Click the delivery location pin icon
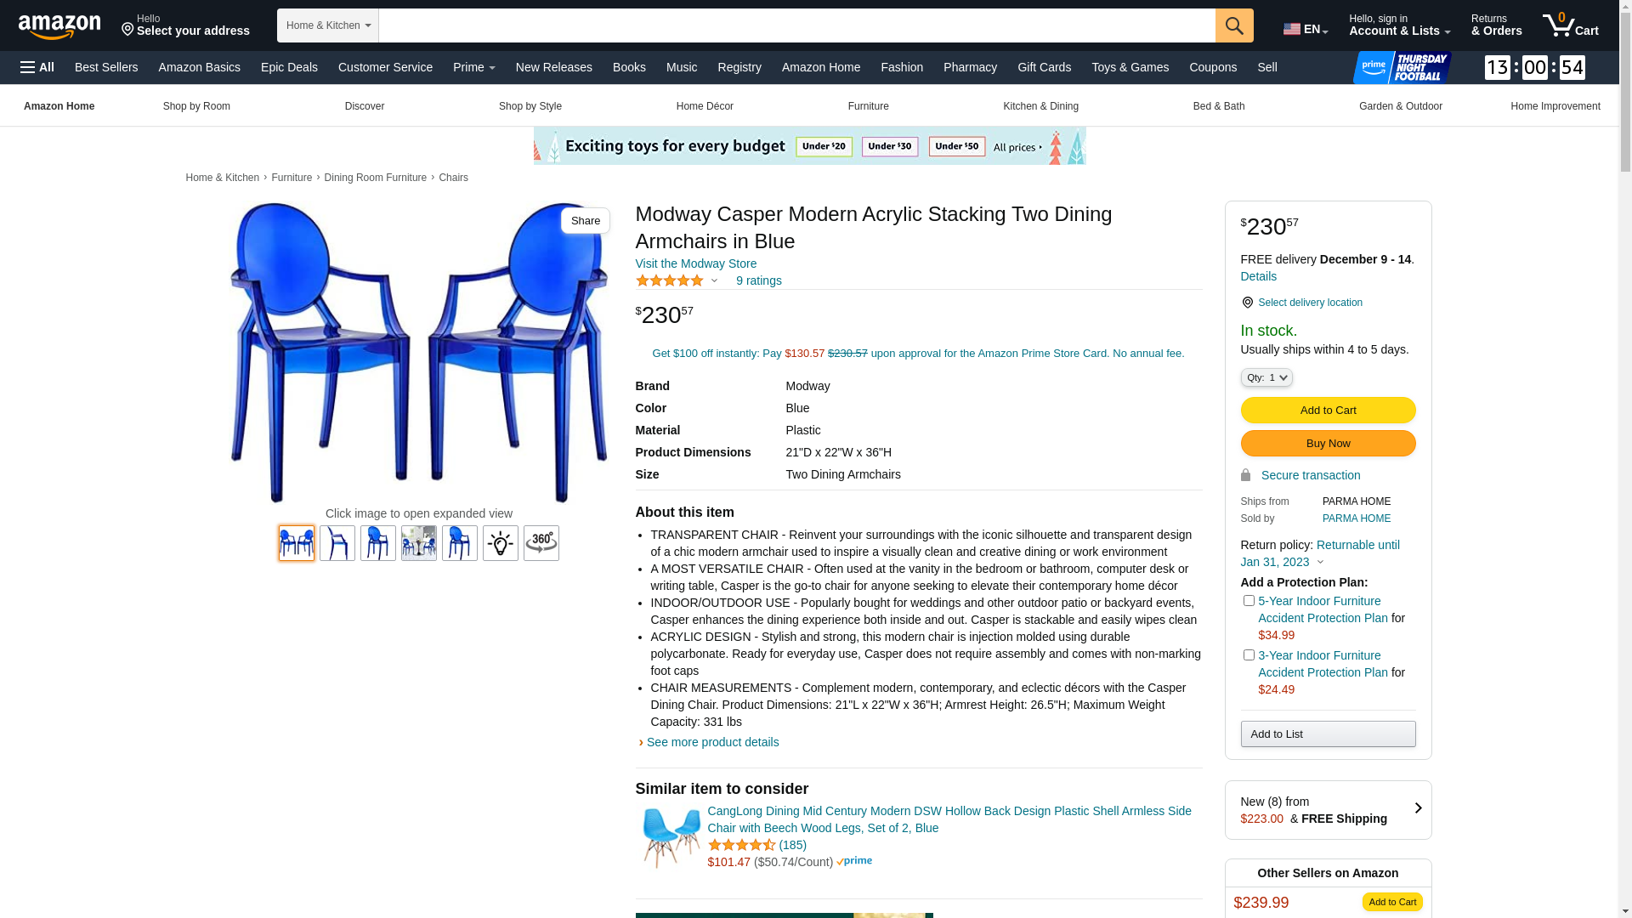 (1247, 303)
